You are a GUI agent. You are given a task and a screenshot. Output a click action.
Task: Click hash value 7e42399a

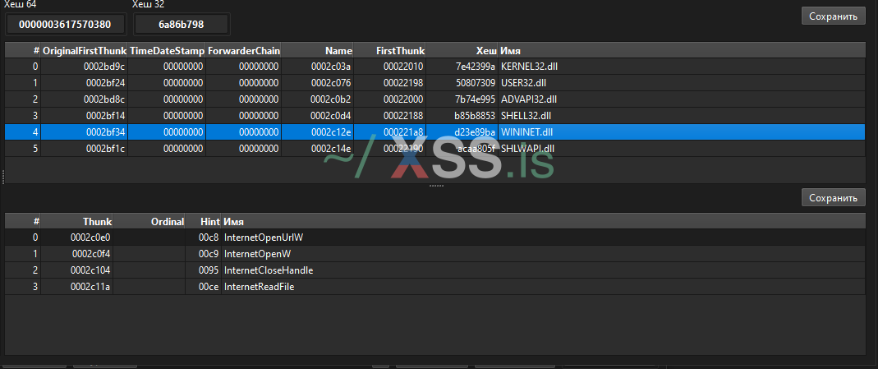click(476, 67)
